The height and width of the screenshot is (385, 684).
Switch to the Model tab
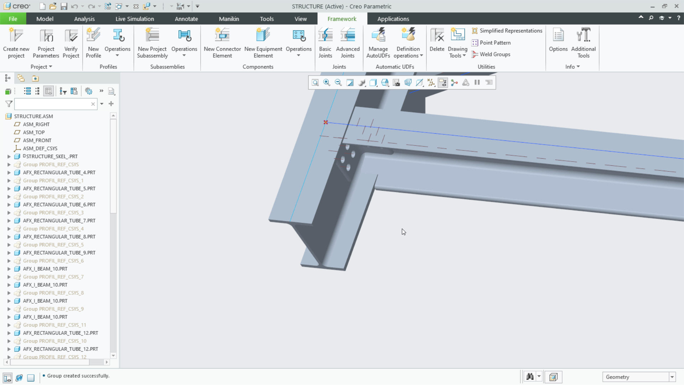45,19
